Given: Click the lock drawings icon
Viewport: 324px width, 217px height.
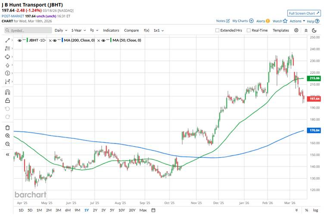Looking at the screenshot, I should tap(7, 100).
